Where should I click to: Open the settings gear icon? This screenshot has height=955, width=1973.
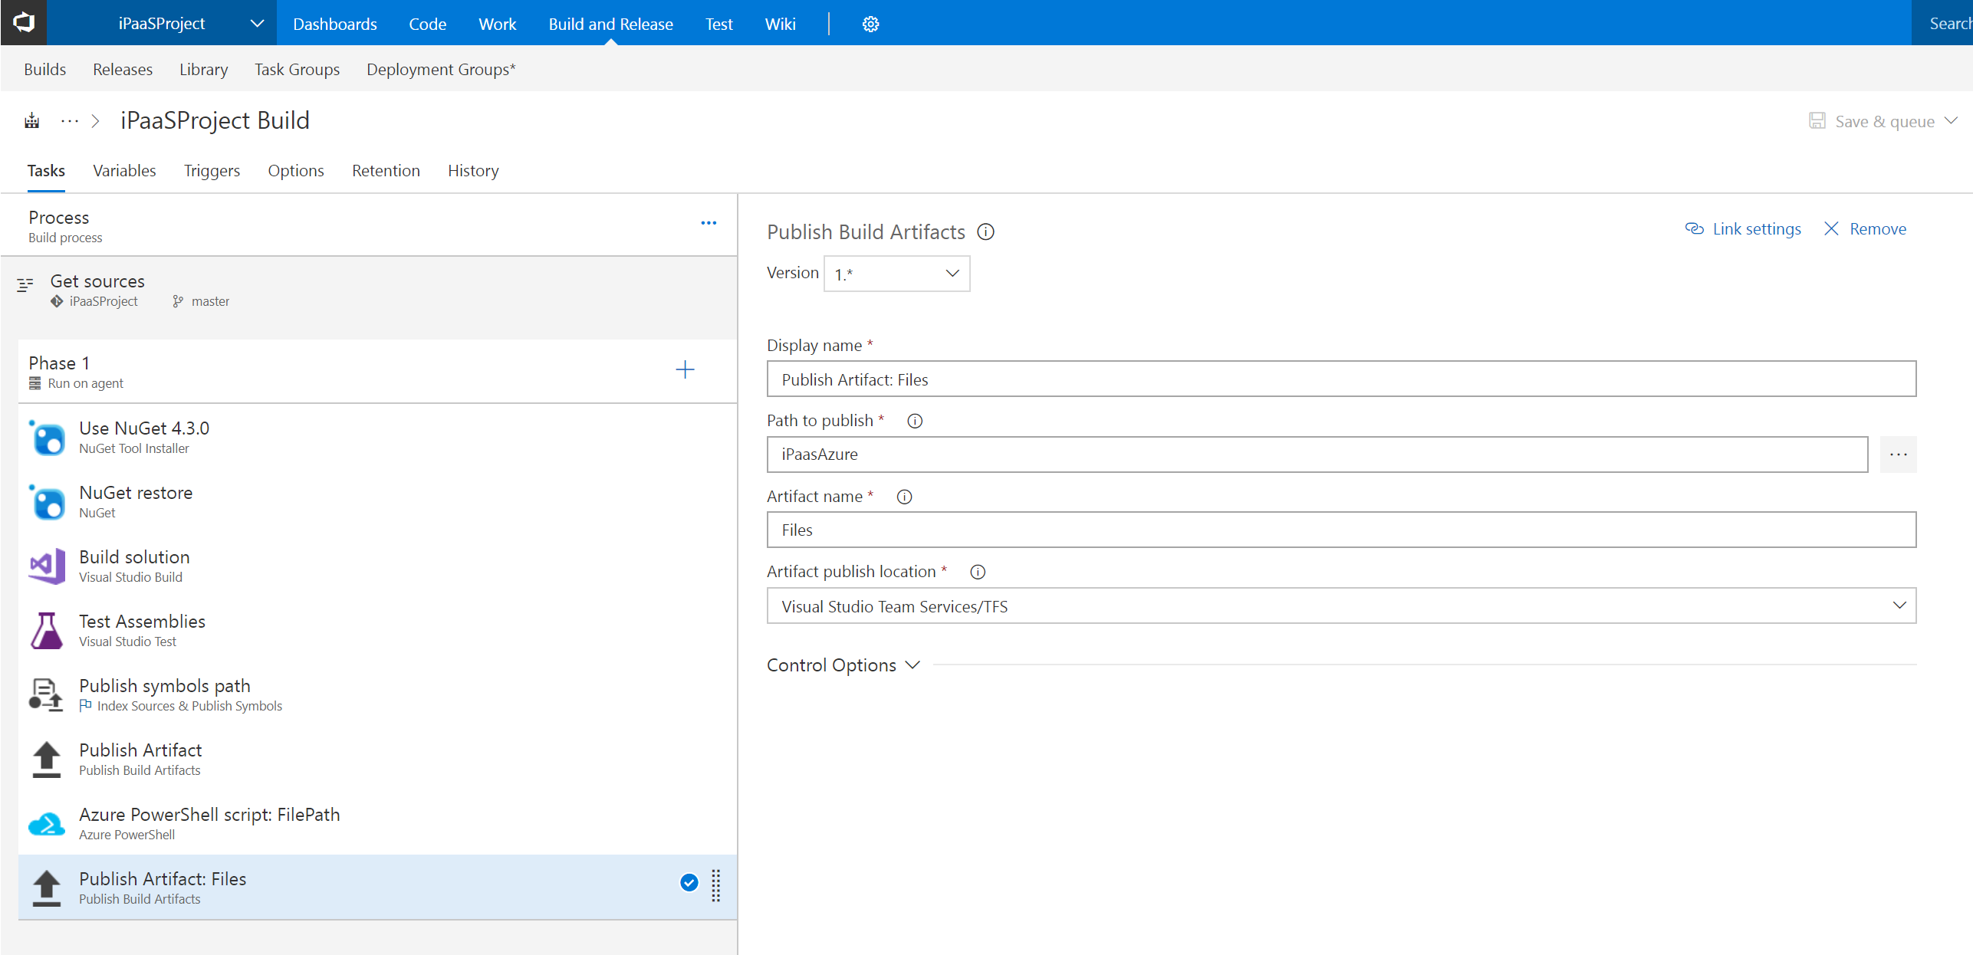[x=870, y=25]
